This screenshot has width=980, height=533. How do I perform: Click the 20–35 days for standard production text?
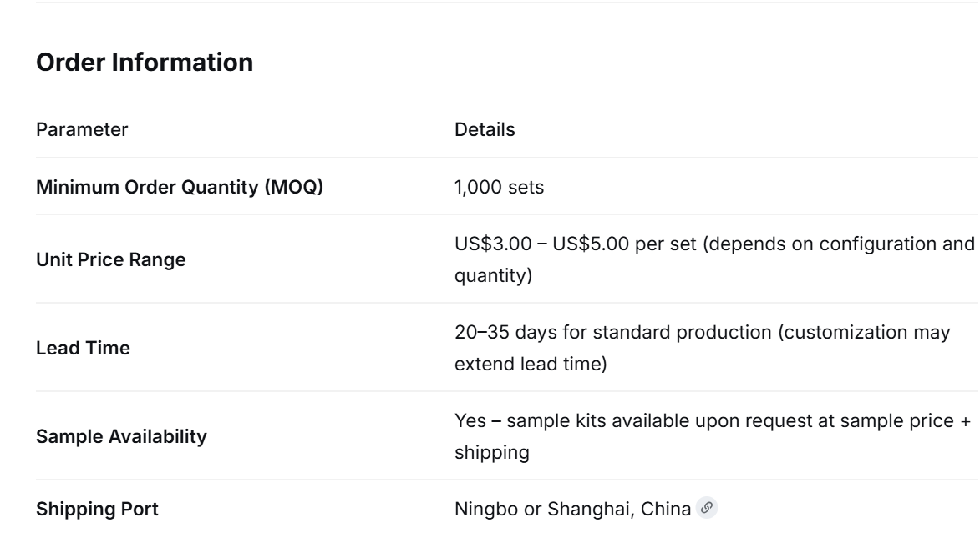pyautogui.click(x=613, y=332)
